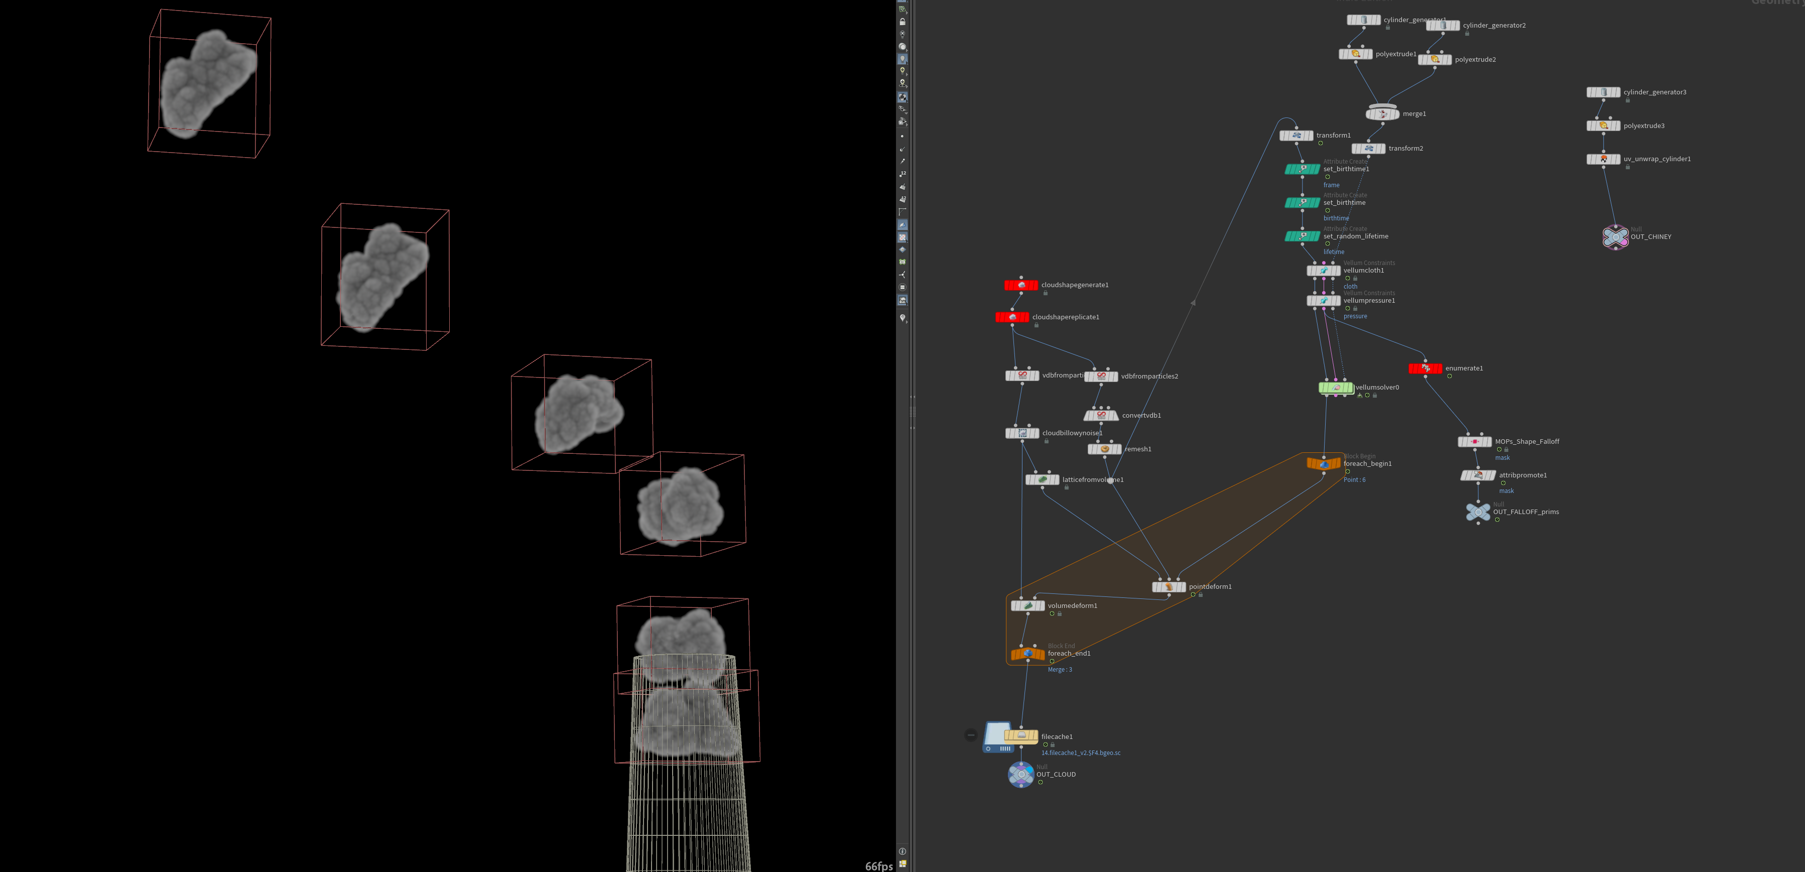Viewport: 1805px width, 872px height.
Task: Click the info icon at toolbar bottom
Action: tap(902, 851)
